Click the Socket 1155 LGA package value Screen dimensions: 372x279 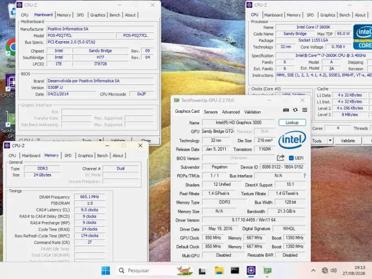point(313,40)
